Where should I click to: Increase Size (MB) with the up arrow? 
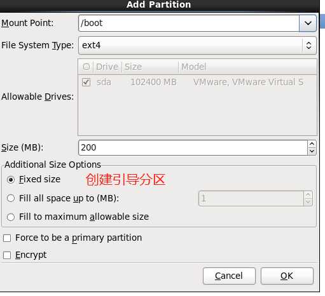tap(312, 144)
